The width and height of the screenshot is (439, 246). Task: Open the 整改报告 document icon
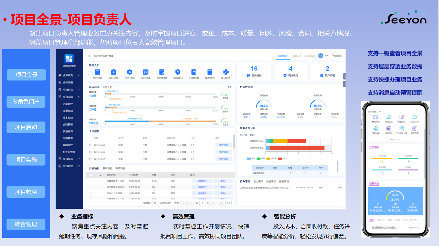pos(210,72)
